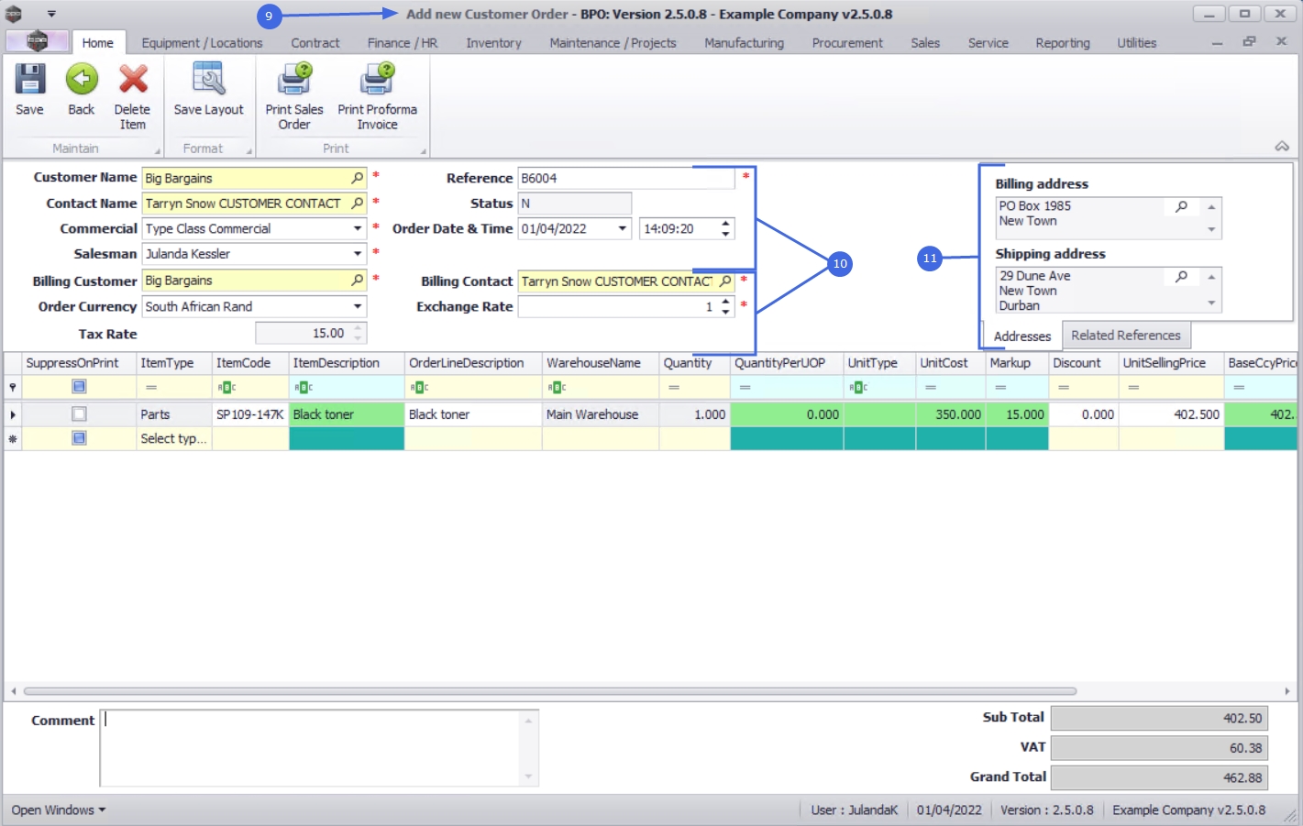Click the application logo button beside Home tab
This screenshot has width=1303, height=826.
37,42
